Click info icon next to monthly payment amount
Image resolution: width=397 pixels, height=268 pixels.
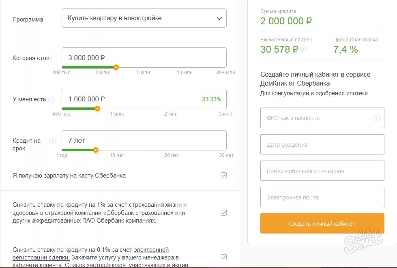pos(304,49)
